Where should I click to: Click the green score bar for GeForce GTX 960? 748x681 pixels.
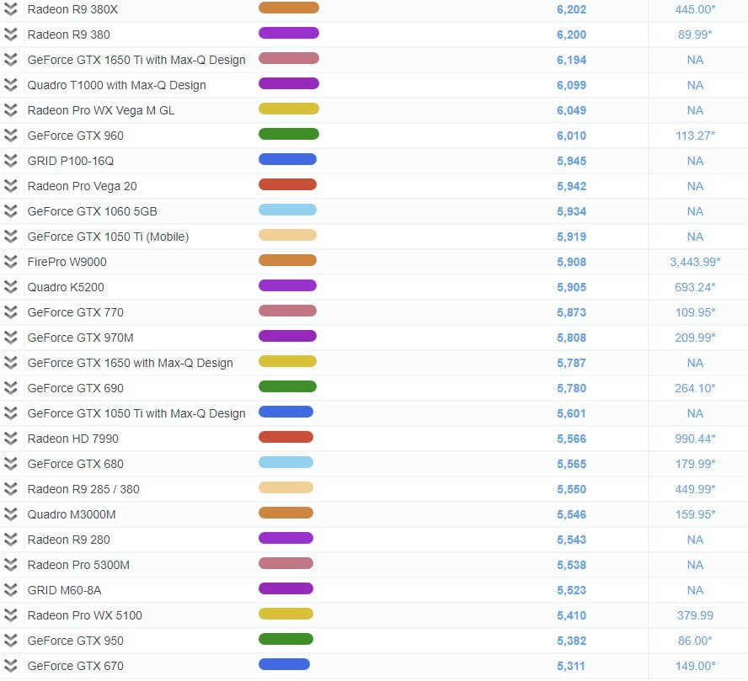point(289,134)
